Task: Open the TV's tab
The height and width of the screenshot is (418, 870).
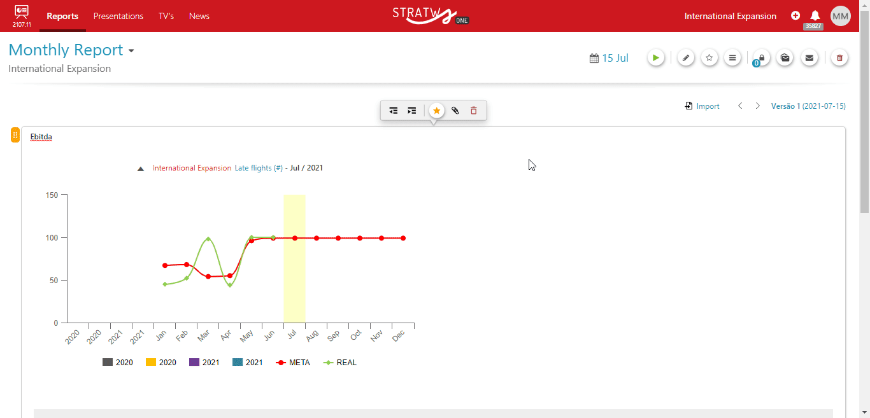Action: (166, 16)
